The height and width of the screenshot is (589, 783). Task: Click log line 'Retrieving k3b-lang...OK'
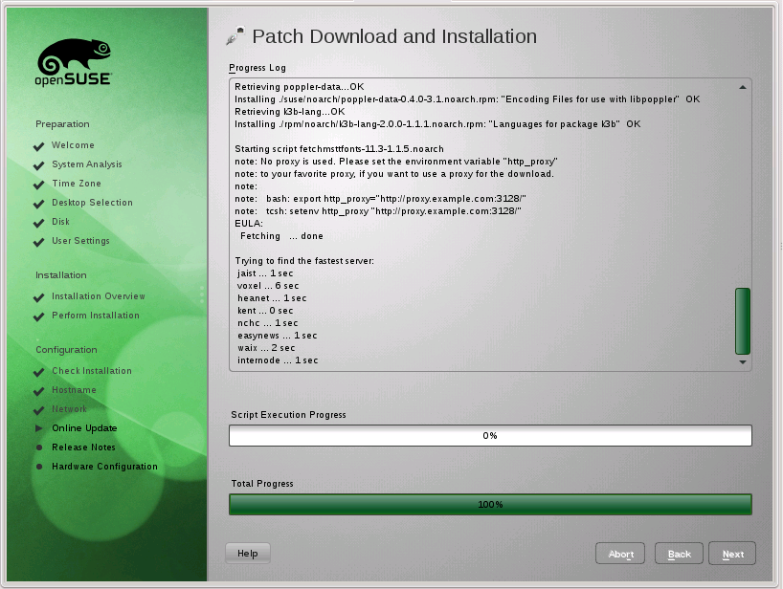[x=290, y=112]
